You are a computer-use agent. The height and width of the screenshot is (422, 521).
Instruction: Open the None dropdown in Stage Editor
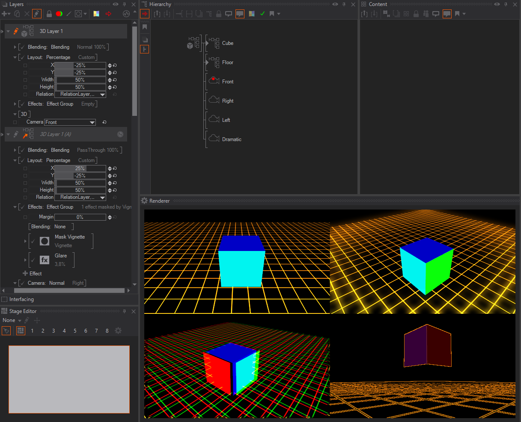pyautogui.click(x=12, y=320)
